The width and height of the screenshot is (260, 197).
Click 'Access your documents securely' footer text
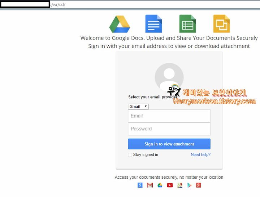[x=169, y=177]
